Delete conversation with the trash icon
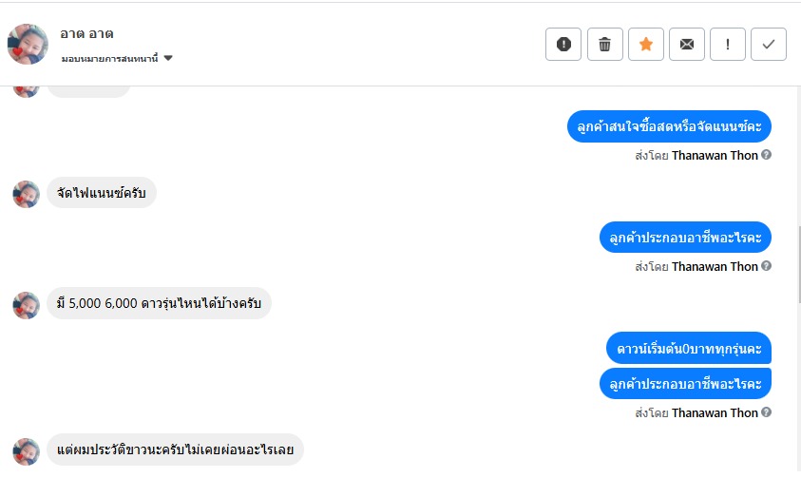Viewport: 801px width, 478px height. 604,45
